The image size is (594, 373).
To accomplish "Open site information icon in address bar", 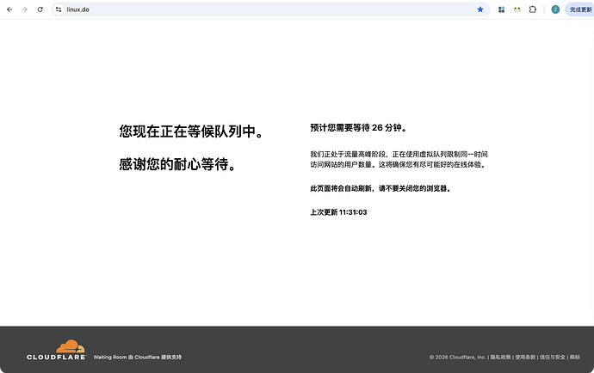I will point(59,9).
